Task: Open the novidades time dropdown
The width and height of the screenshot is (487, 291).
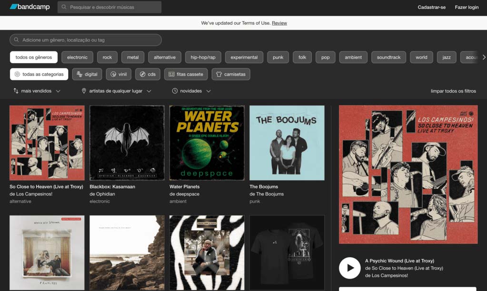Action: point(191,91)
